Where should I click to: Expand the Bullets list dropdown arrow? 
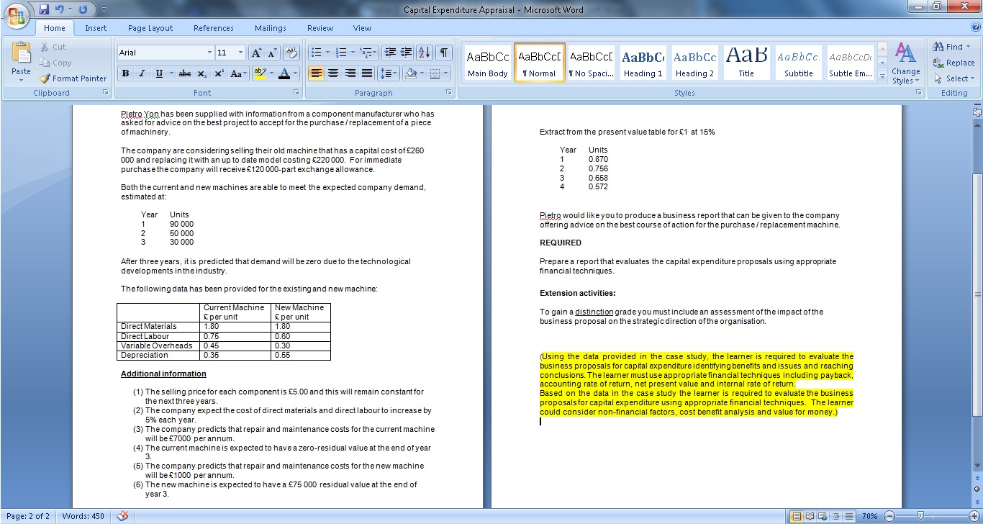(327, 53)
